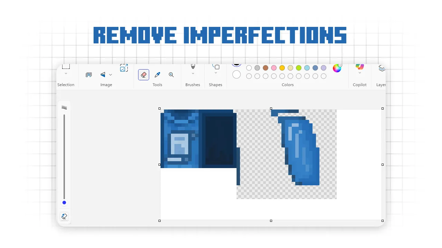The width and height of the screenshot is (442, 248).
Task: Select the Brushes tool icon
Action: pyautogui.click(x=193, y=66)
